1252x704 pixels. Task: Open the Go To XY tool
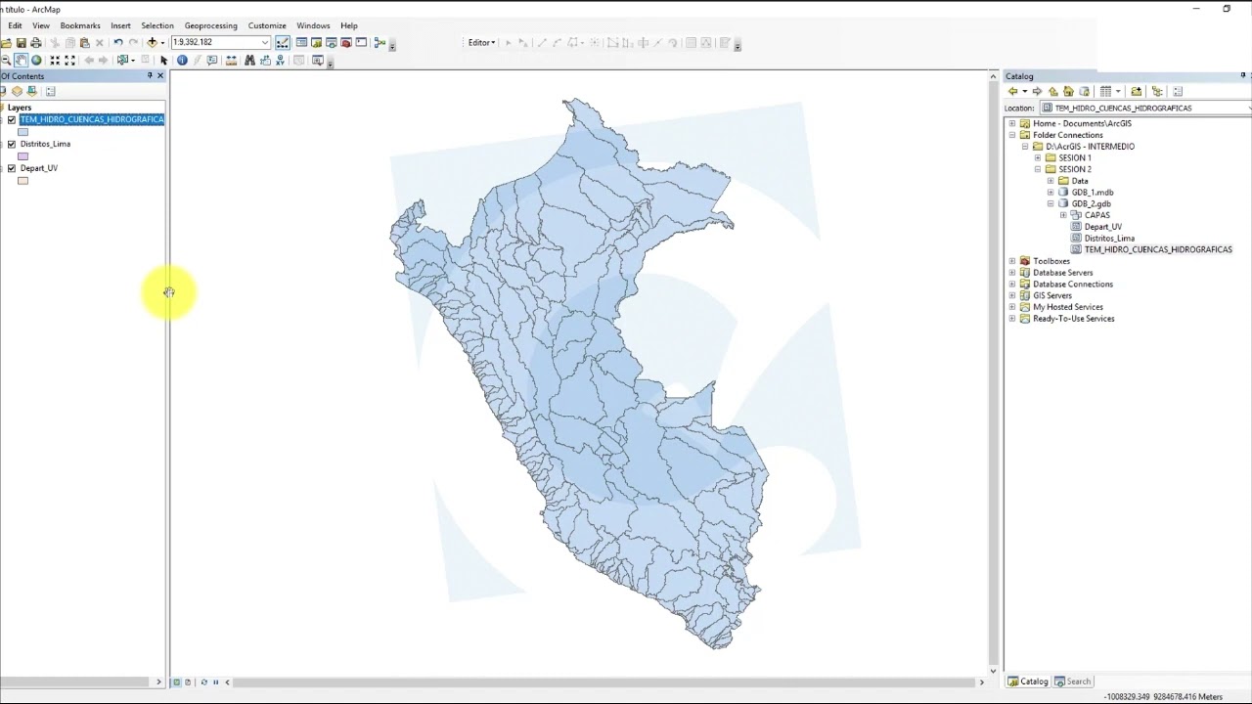pyautogui.click(x=280, y=60)
